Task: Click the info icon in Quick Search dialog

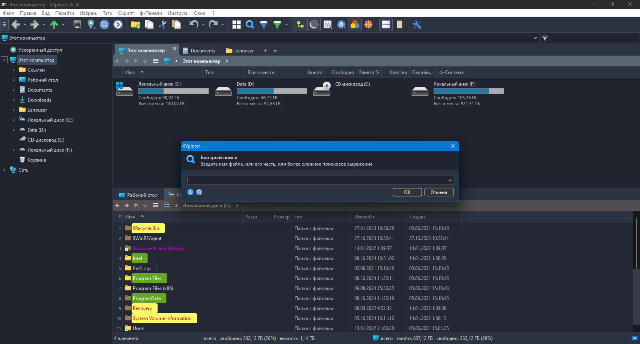Action: (190, 192)
